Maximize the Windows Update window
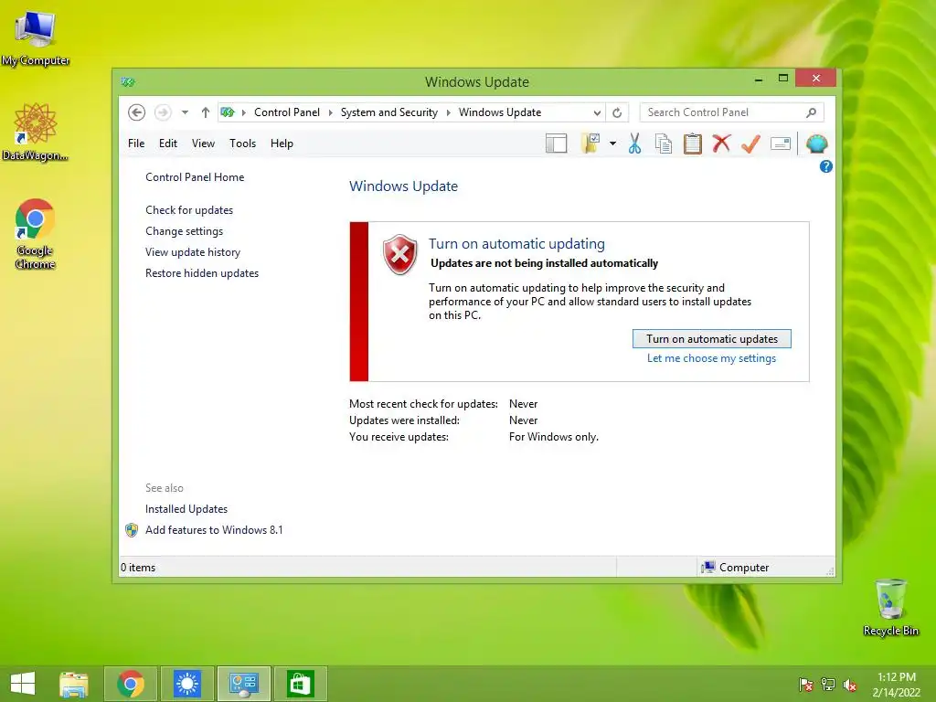Screen dimensions: 936x702 tap(783, 79)
